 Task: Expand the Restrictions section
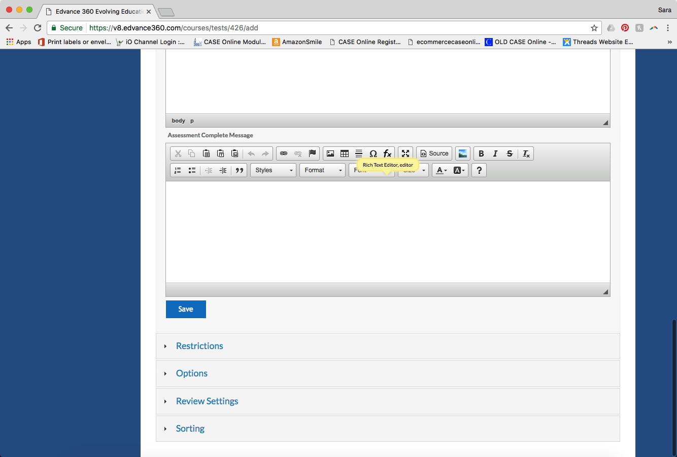click(x=199, y=346)
